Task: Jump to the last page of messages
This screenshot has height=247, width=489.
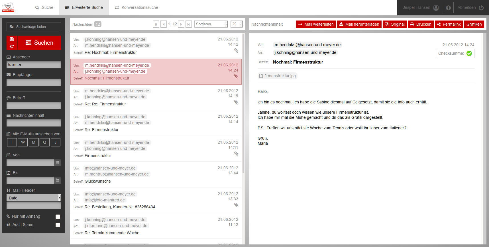Action: 188,24
